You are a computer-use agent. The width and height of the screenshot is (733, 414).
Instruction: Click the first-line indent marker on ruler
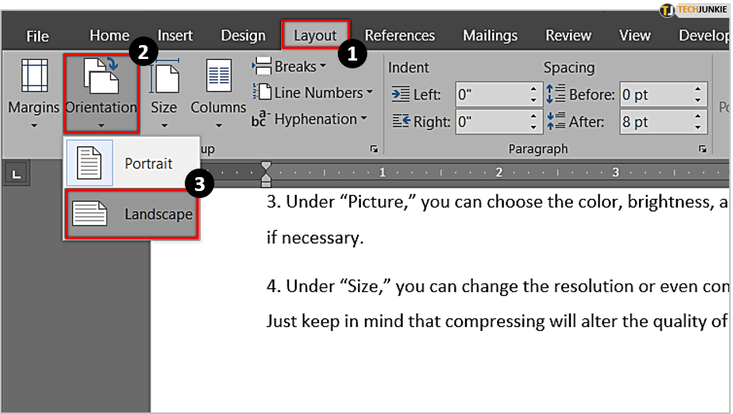266,166
